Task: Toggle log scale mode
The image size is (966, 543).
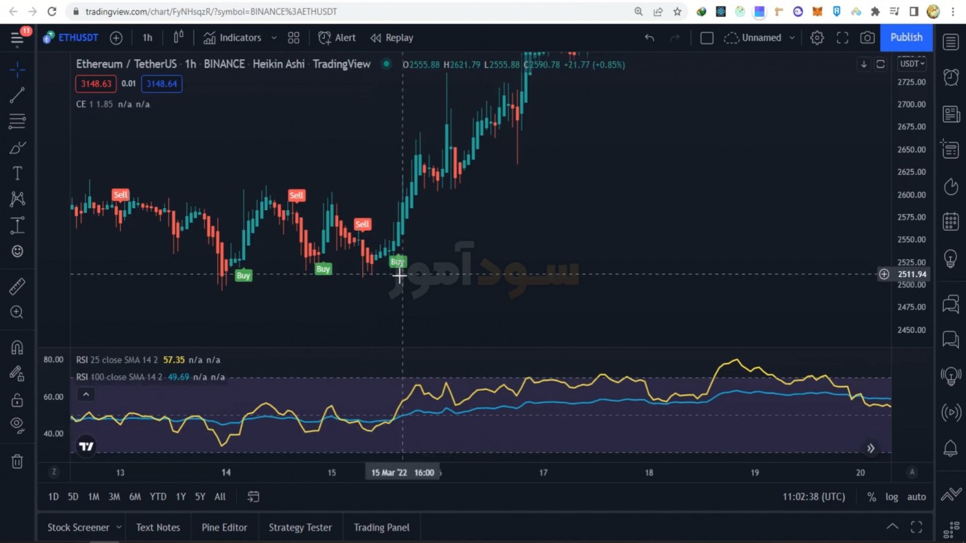Action: [892, 497]
